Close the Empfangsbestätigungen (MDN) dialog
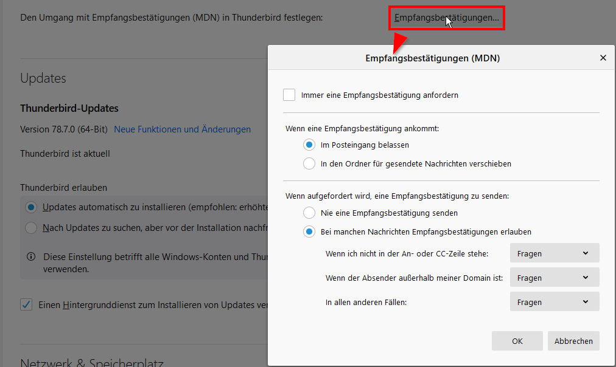Image resolution: width=616 pixels, height=367 pixels. (603, 58)
